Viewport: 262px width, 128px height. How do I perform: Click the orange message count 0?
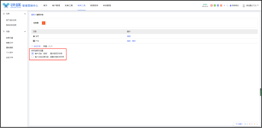tap(254, 124)
